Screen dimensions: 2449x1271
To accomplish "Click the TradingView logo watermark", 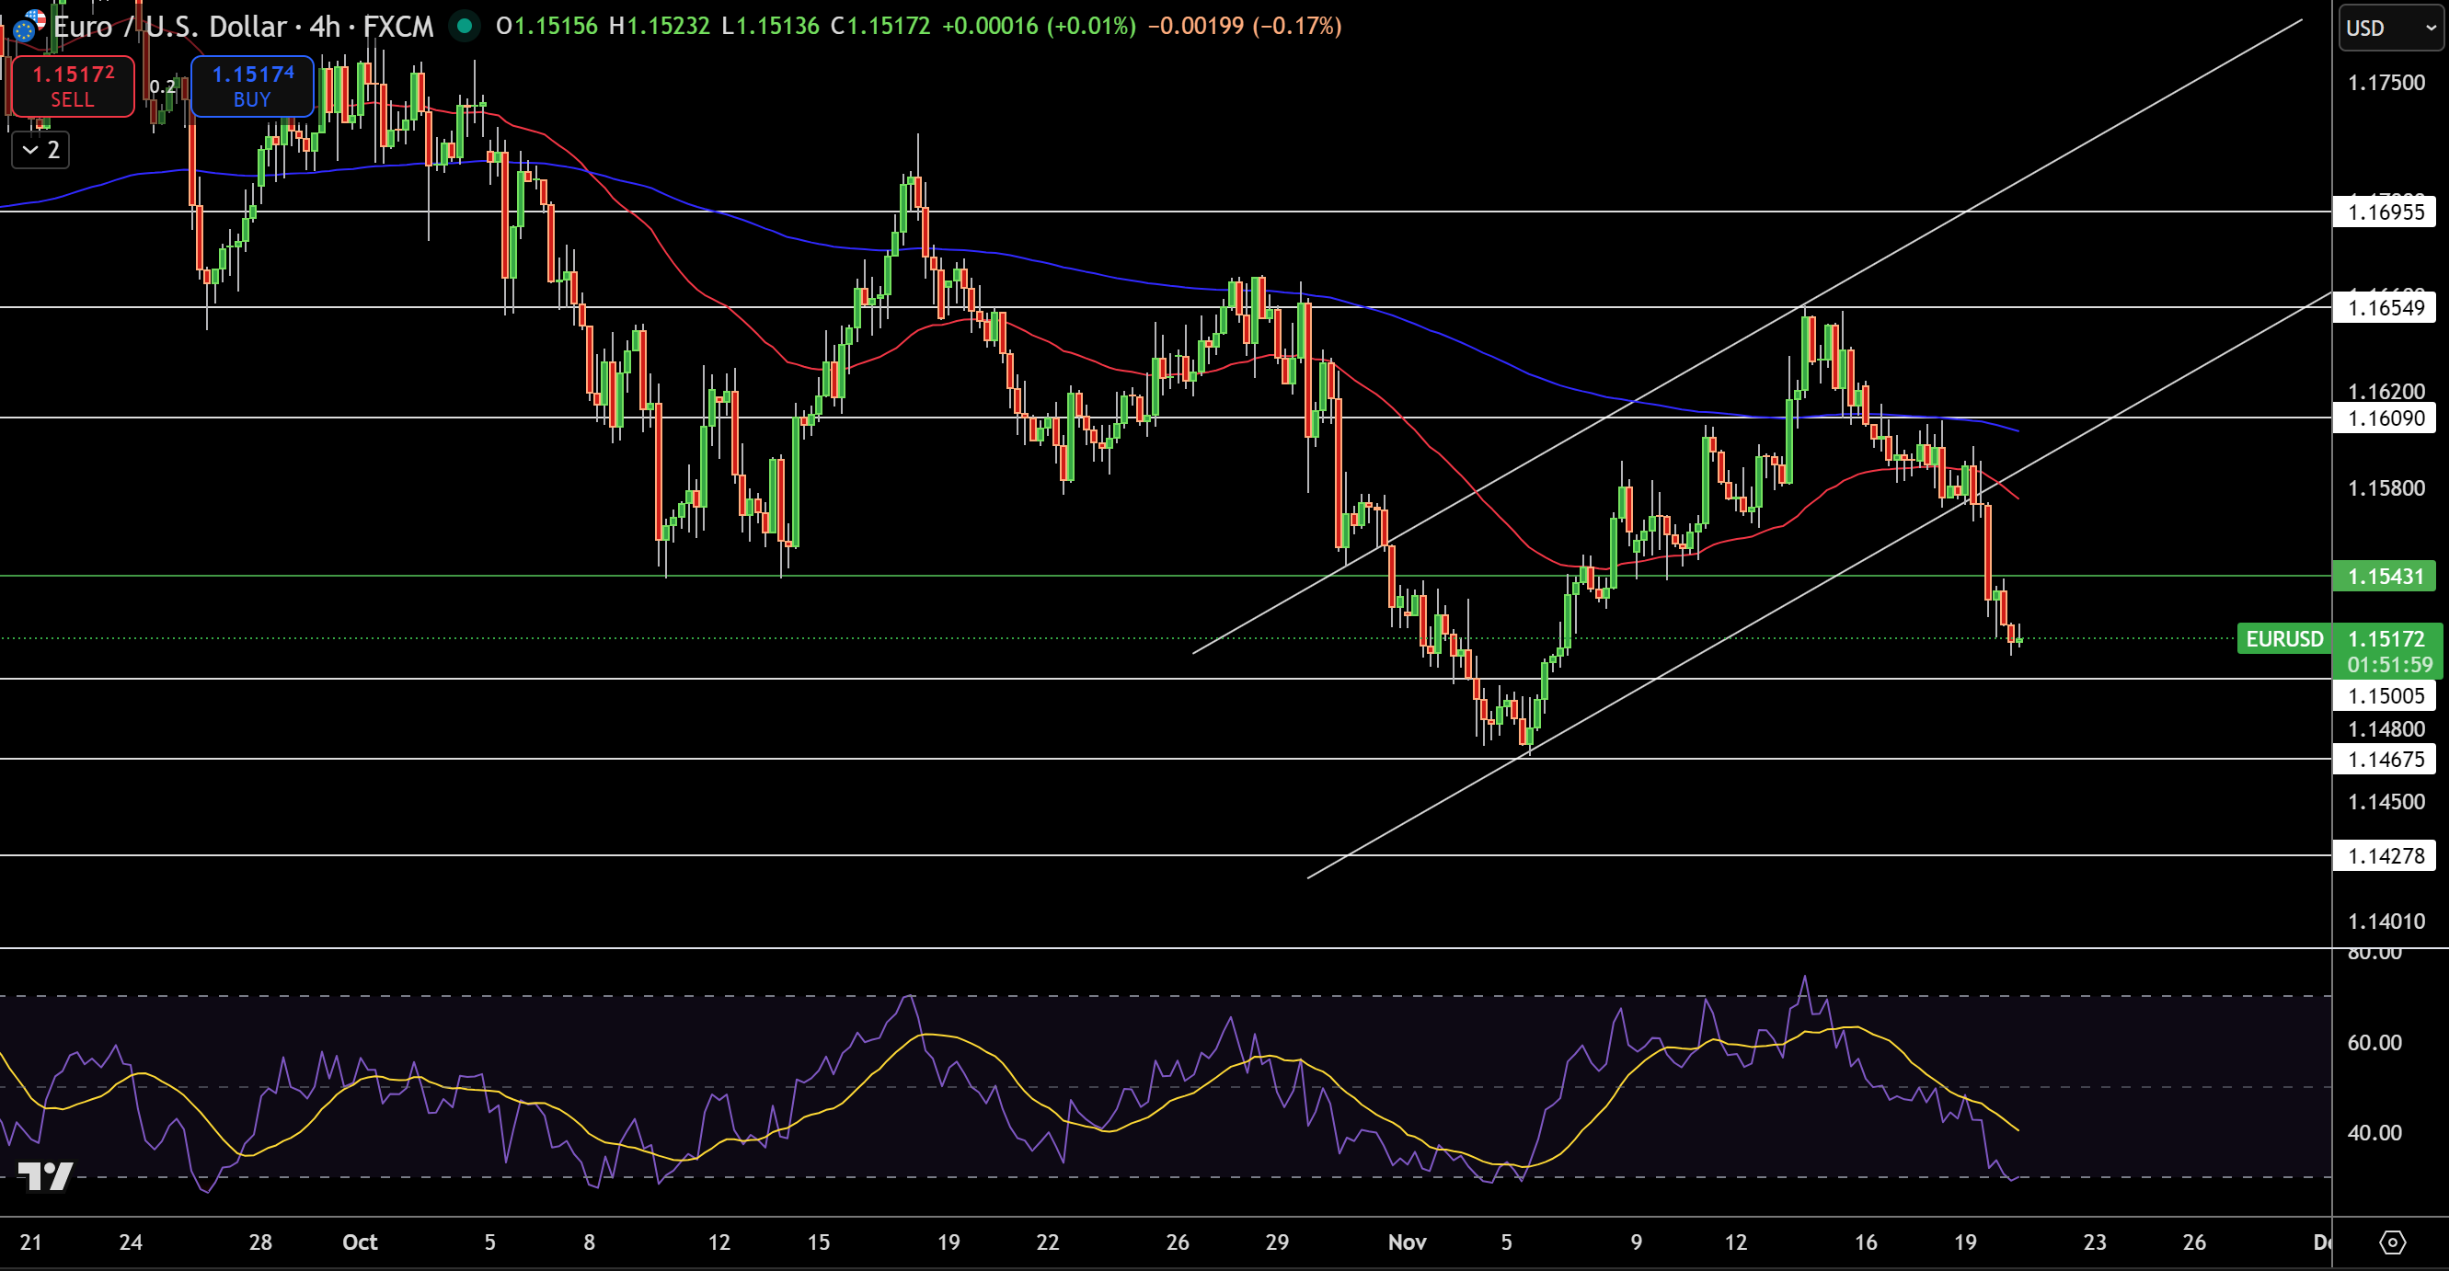I will 46,1176.
